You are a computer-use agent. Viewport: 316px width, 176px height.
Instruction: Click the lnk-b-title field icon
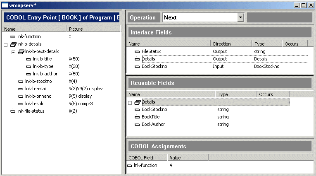29,59
